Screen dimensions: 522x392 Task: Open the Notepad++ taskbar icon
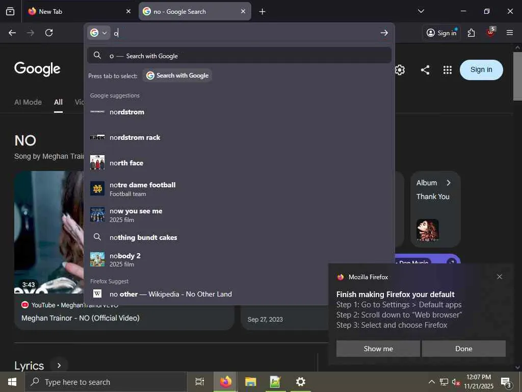[275, 382]
